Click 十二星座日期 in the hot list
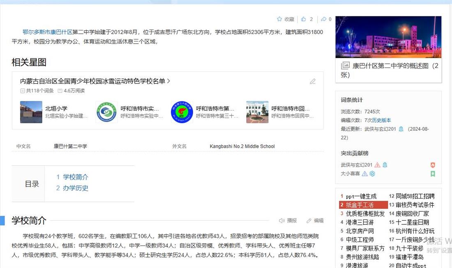Viewport: 452px width, 268px height. [x=412, y=222]
